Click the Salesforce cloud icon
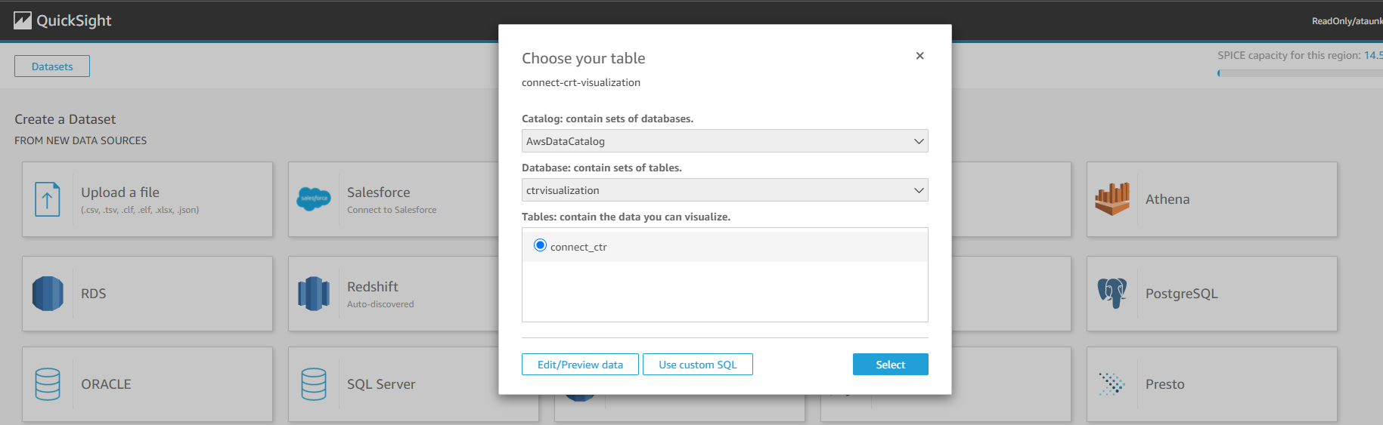Screen dimensions: 1383x425 (314, 199)
